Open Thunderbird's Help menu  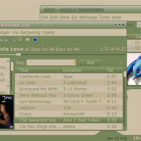[116, 17]
